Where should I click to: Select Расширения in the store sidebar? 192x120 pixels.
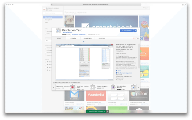(x=48, y=20)
